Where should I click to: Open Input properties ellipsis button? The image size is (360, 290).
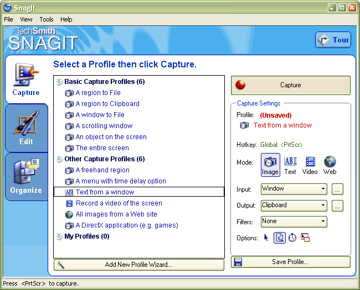(x=337, y=189)
